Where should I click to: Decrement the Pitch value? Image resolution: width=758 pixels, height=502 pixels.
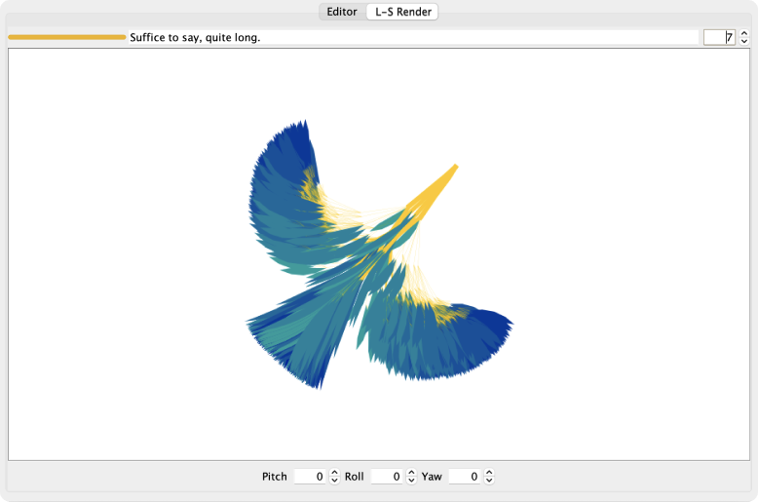[x=334, y=481]
